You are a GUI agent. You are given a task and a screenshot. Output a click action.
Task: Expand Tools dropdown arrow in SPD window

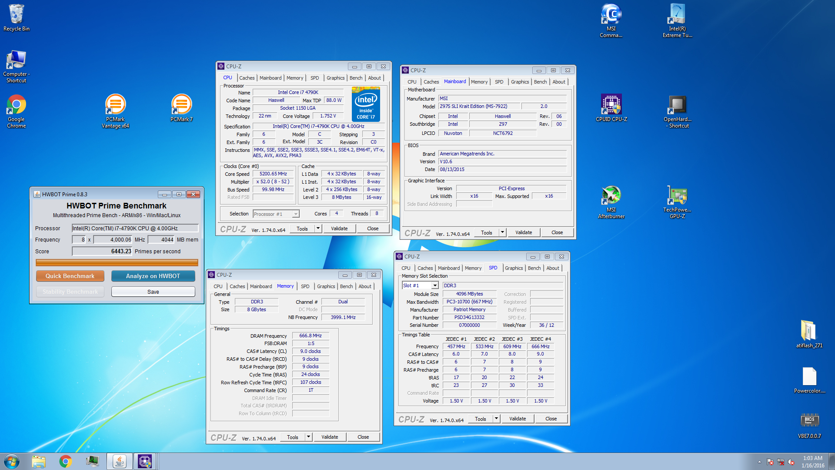pos(496,419)
